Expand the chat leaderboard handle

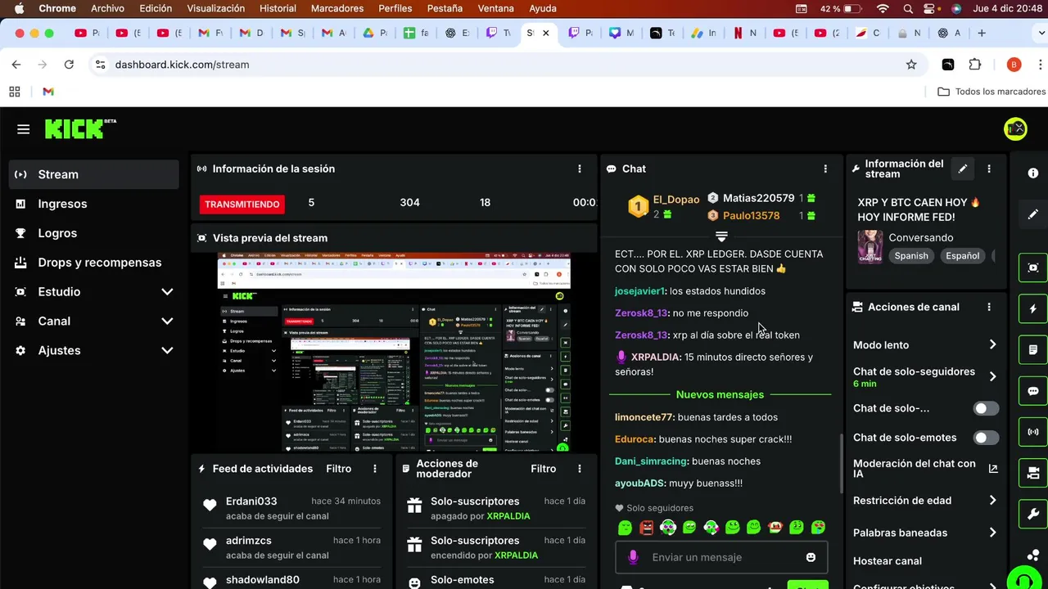[x=721, y=236]
